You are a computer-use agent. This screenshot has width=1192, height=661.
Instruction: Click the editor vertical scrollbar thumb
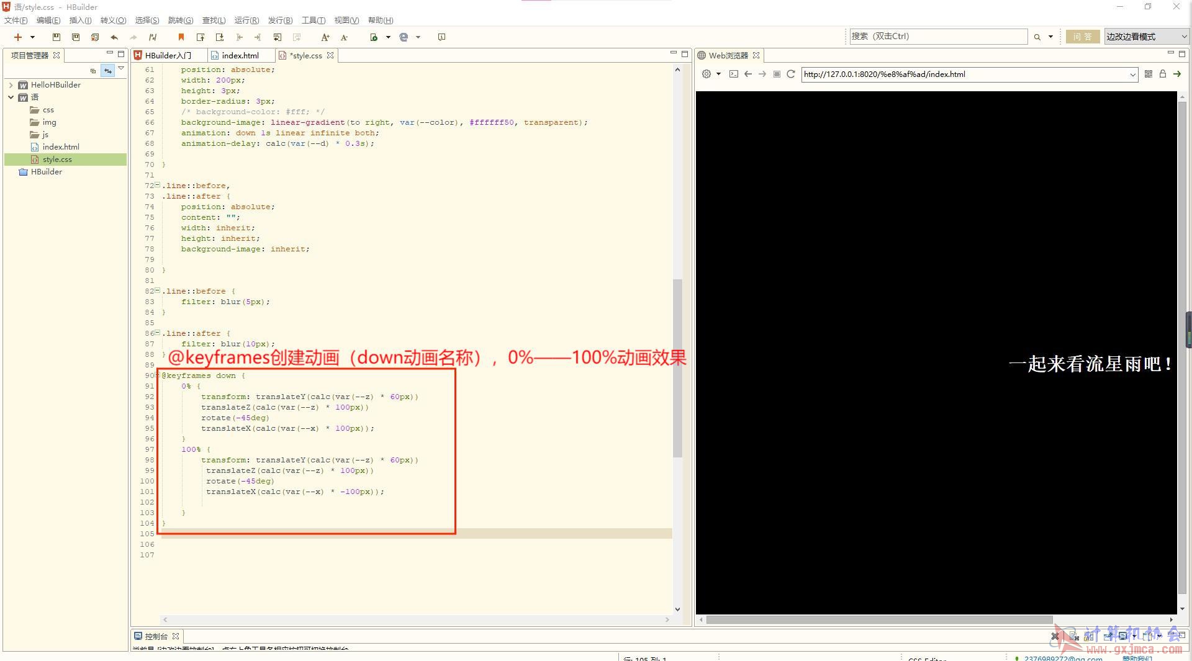[x=677, y=368]
